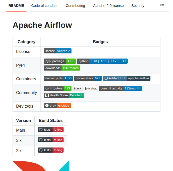Click the Apache Airflow heading
Image resolution: width=173 pixels, height=171 pixels.
(42, 25)
